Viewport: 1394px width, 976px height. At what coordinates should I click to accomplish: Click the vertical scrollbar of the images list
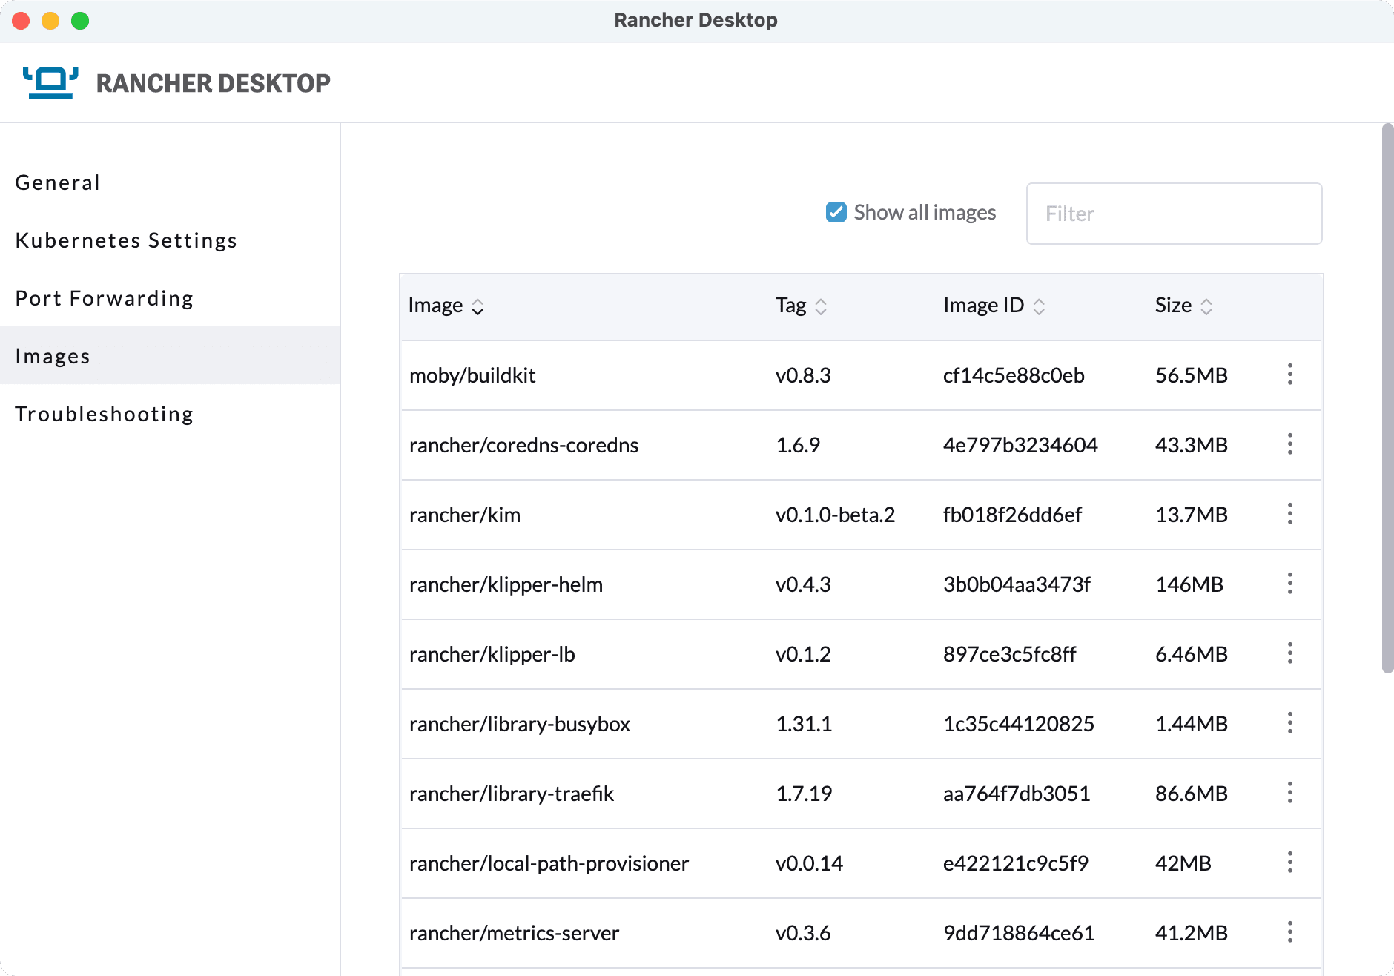1387,399
